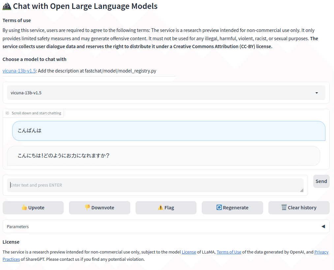334x270 pixels.
Task: Focus the 'Enter text and press ENTER' field
Action: coord(155,185)
